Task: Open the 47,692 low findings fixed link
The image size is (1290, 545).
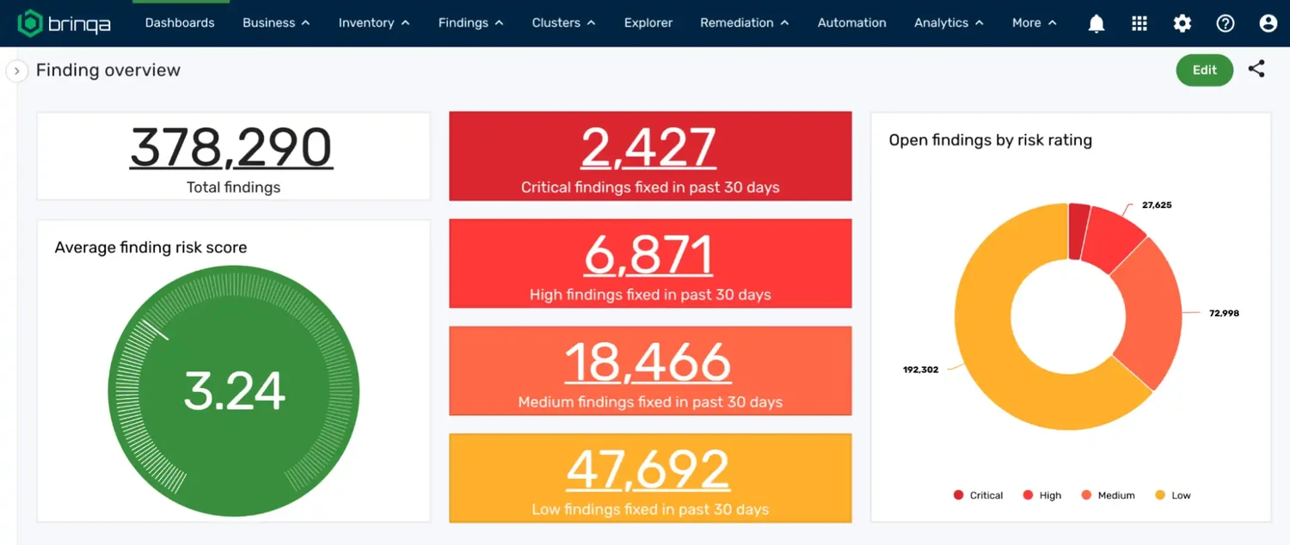Action: pyautogui.click(x=649, y=469)
